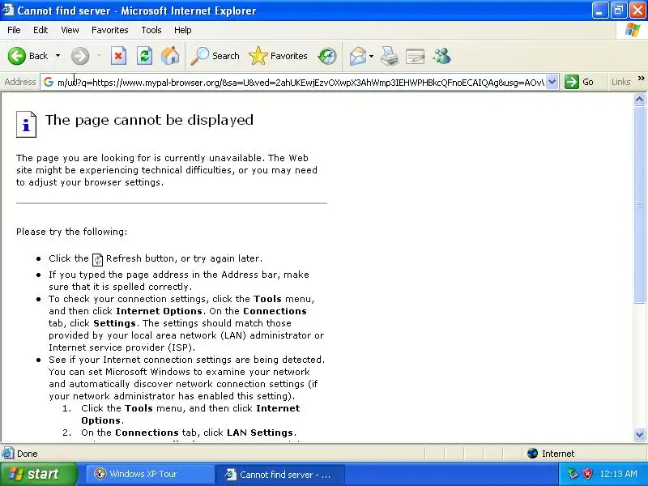Open the File menu
This screenshot has width=648, height=486.
[14, 30]
